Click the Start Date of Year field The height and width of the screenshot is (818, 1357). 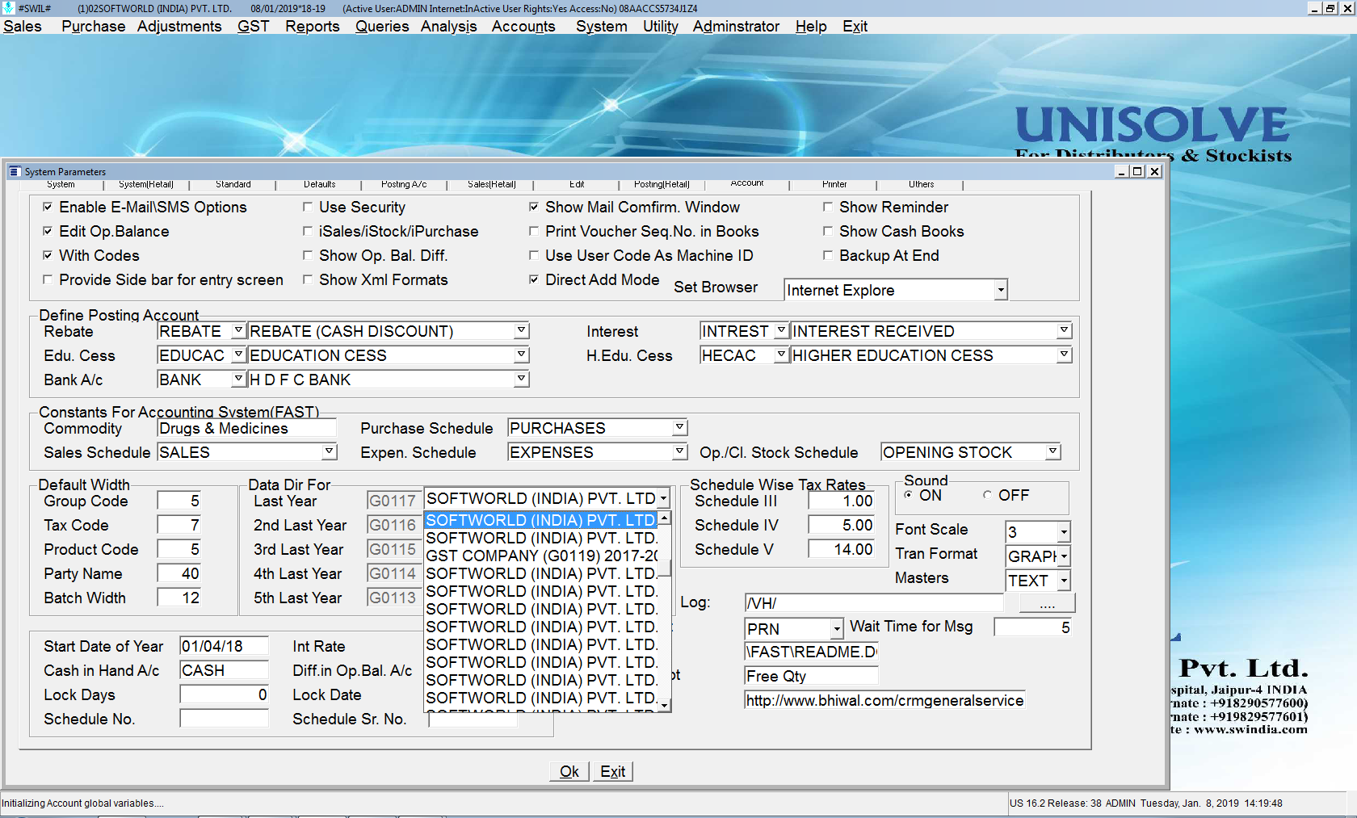[x=224, y=646]
